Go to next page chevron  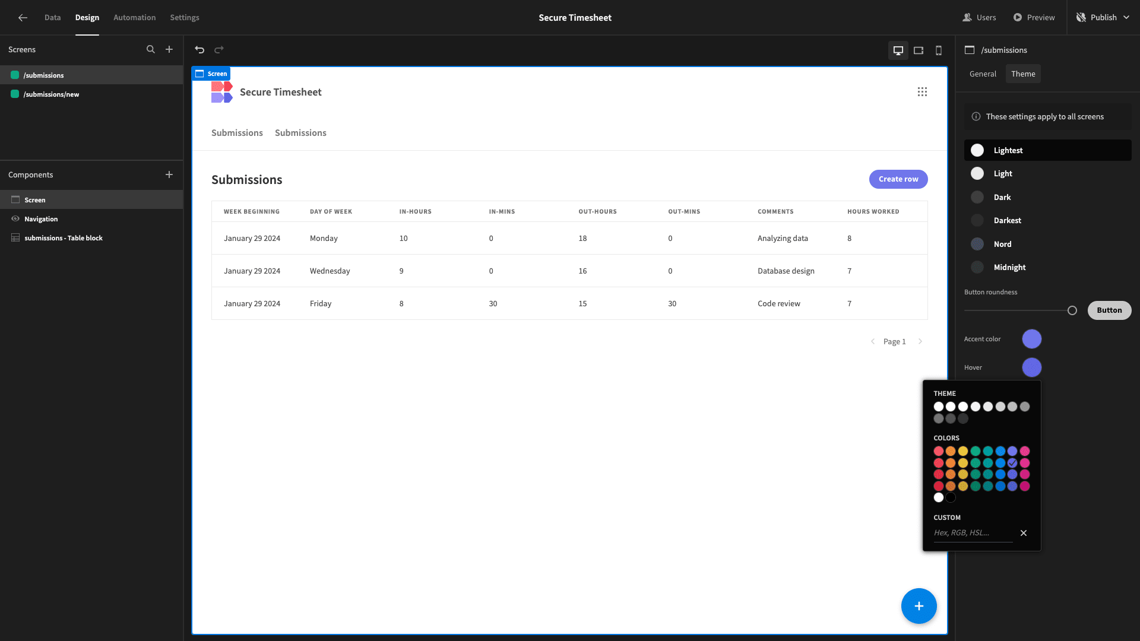pyautogui.click(x=920, y=341)
